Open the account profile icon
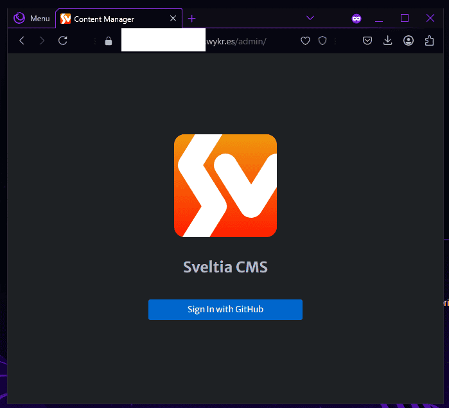The height and width of the screenshot is (408, 449). (x=409, y=40)
